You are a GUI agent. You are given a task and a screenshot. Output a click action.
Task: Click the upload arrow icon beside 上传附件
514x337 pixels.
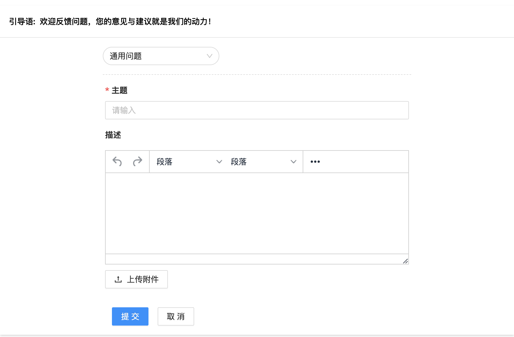(118, 279)
